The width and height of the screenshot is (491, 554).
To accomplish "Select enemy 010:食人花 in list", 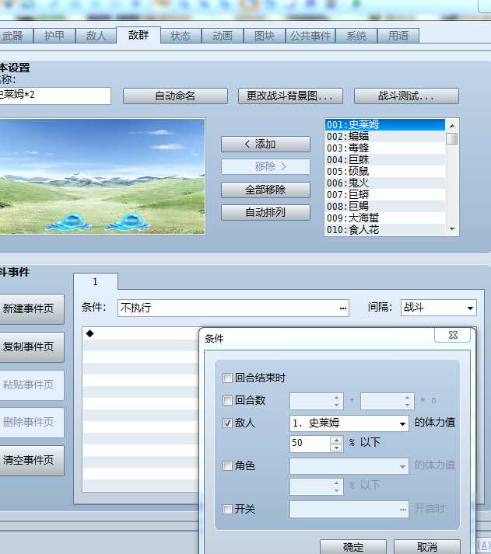I will coord(385,230).
